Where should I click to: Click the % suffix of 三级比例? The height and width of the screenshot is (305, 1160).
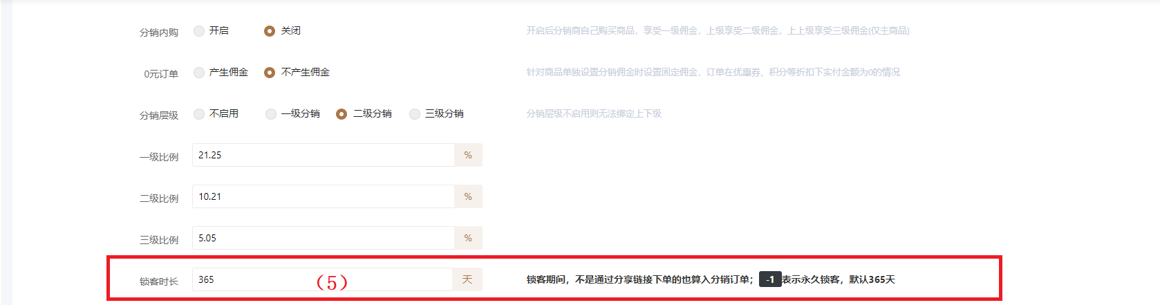point(468,238)
